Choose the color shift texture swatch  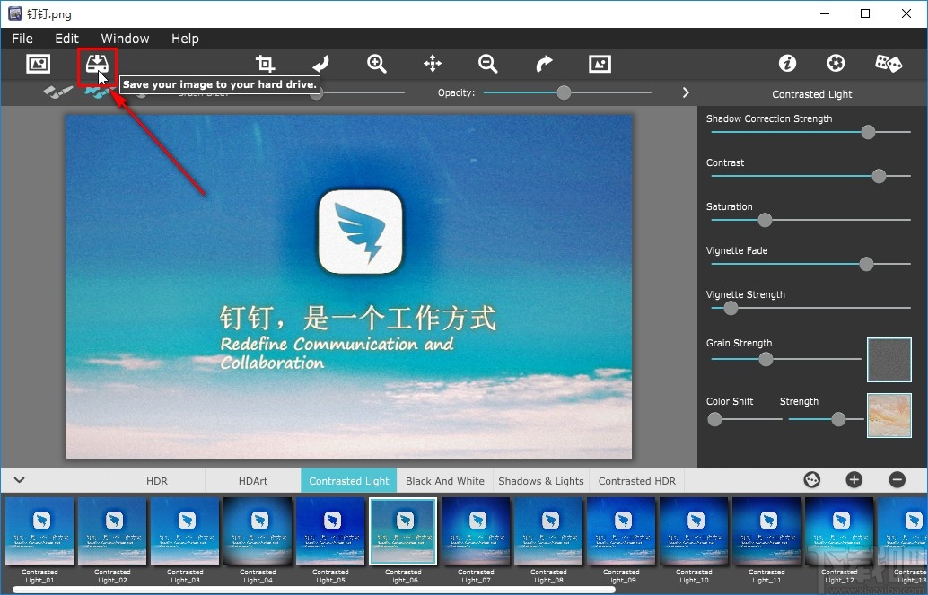889,416
